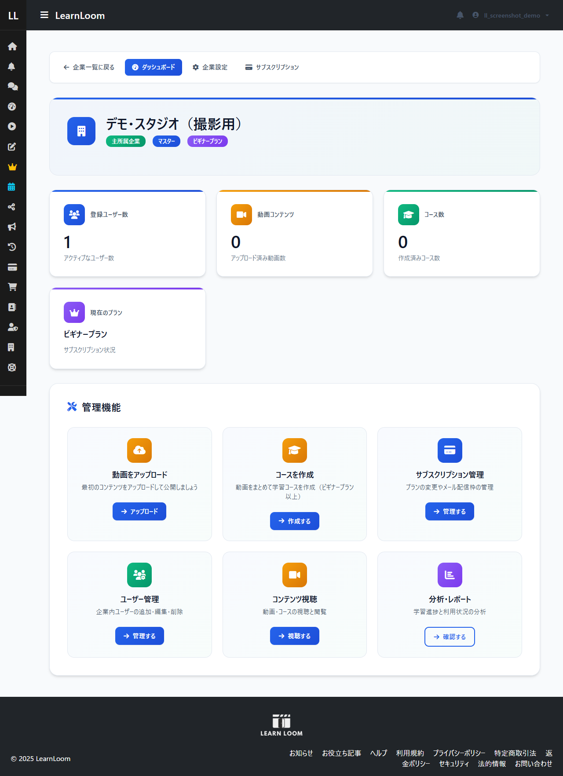Click the top bar notification bell
Viewport: 563px width, 776px height.
pyautogui.click(x=460, y=15)
